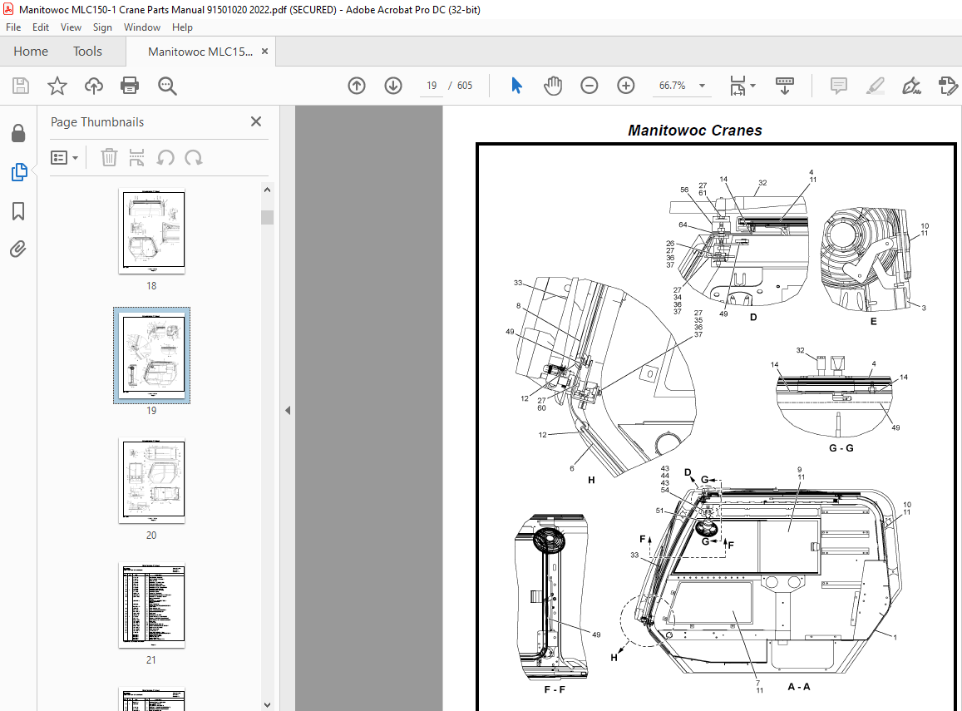Select the Manitowoc MLC15... document tab

(200, 52)
